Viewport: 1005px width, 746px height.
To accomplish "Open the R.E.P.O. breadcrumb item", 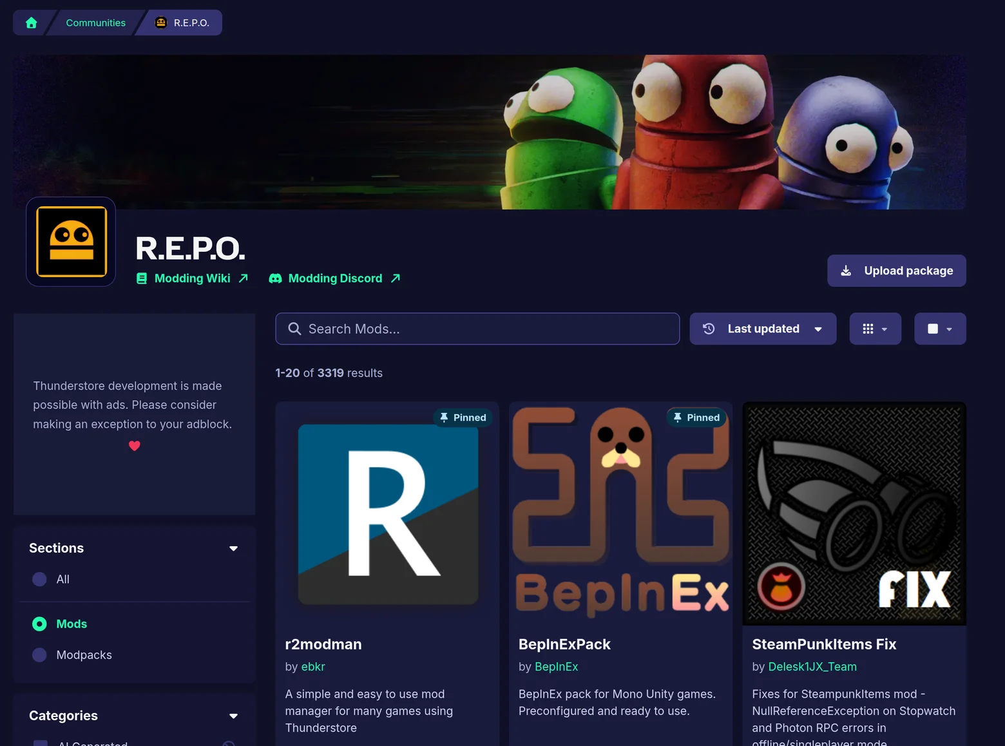I will [183, 23].
